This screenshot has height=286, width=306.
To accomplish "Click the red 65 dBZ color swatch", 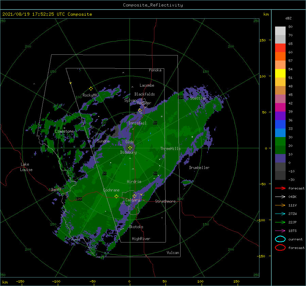I will click(280, 48).
